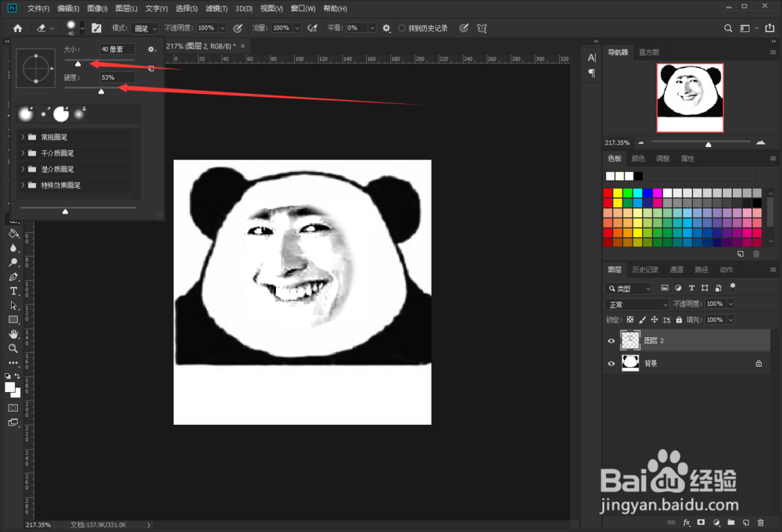Viewport: 782px width, 532px height.
Task: Toggle pressure for opacity
Action: pos(238,28)
